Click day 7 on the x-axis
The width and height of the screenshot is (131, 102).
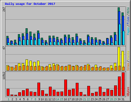(31, 99)
